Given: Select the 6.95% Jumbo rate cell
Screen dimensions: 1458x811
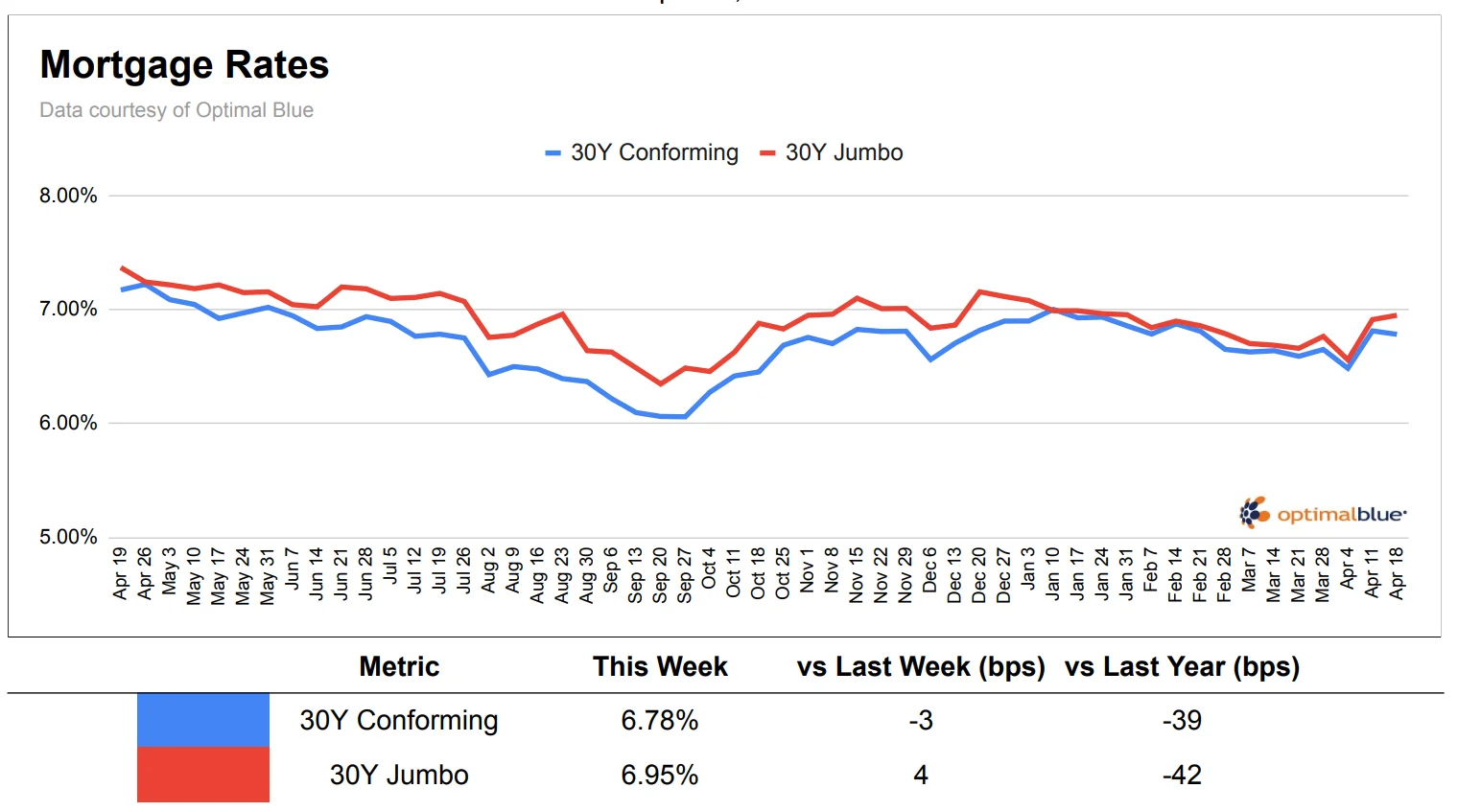Looking at the screenshot, I should coord(660,776).
